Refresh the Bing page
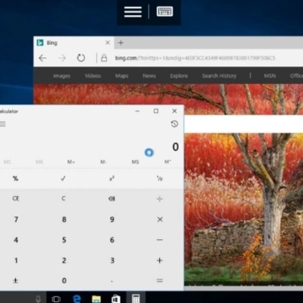Image resolution: width=303 pixels, height=303 pixels. pos(81,58)
